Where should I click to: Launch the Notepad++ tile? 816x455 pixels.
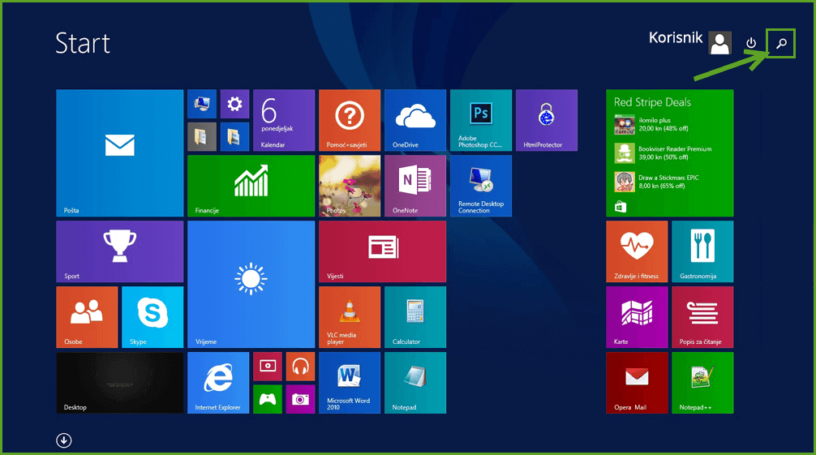702,383
